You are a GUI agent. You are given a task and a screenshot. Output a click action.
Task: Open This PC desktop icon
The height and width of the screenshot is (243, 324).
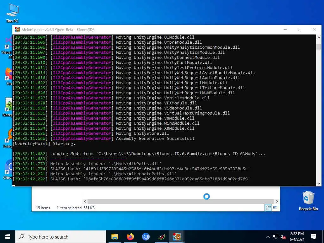pos(12,13)
